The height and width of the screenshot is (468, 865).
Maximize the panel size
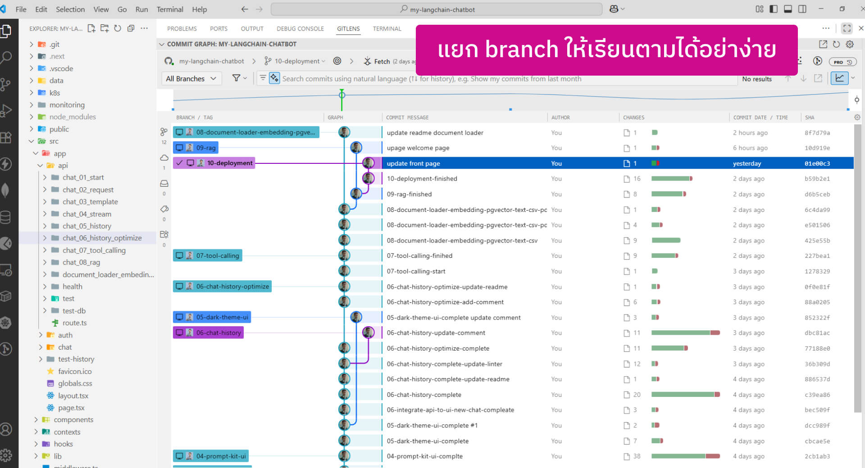tap(847, 28)
